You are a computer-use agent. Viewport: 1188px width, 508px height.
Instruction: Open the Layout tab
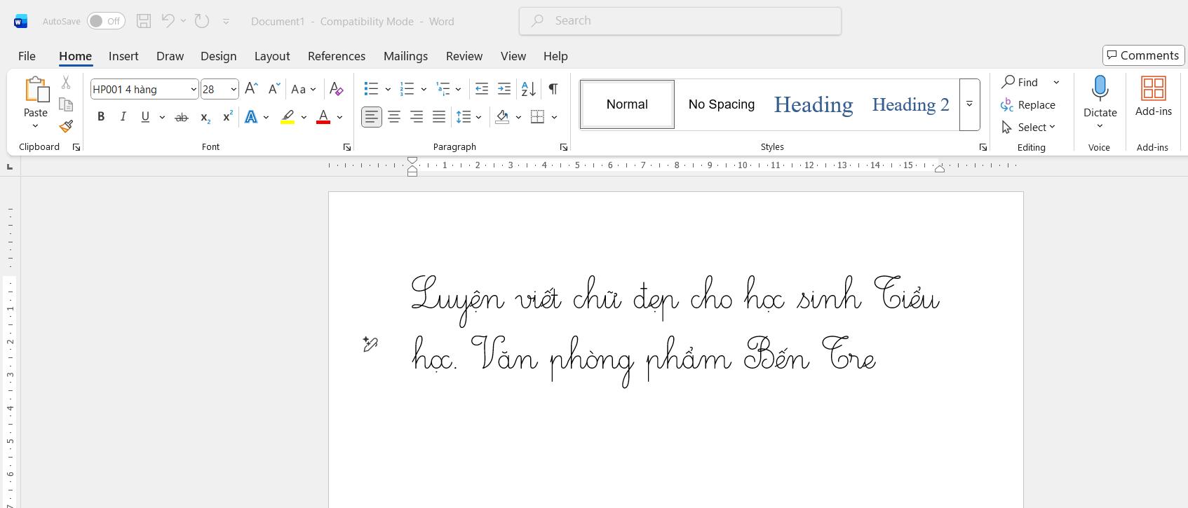(271, 56)
